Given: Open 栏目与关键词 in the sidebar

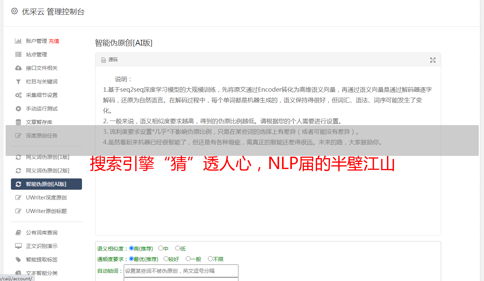Looking at the screenshot, I should [x=42, y=82].
